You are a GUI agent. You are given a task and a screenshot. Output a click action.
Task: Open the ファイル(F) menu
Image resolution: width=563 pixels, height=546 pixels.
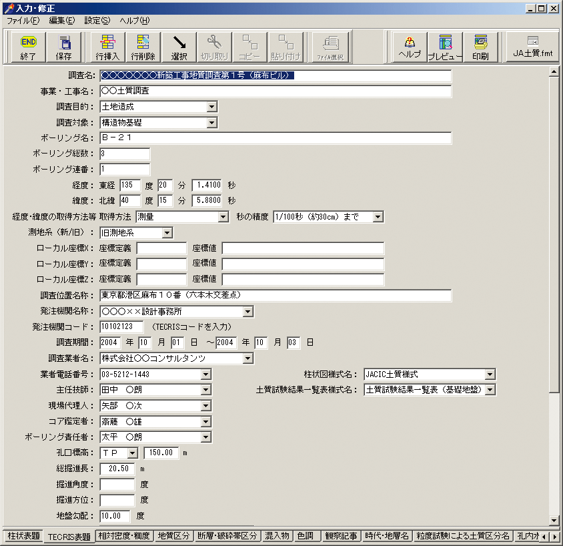coord(23,21)
